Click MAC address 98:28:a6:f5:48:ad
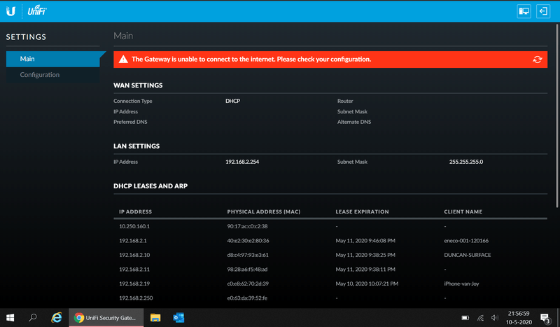 [247, 269]
